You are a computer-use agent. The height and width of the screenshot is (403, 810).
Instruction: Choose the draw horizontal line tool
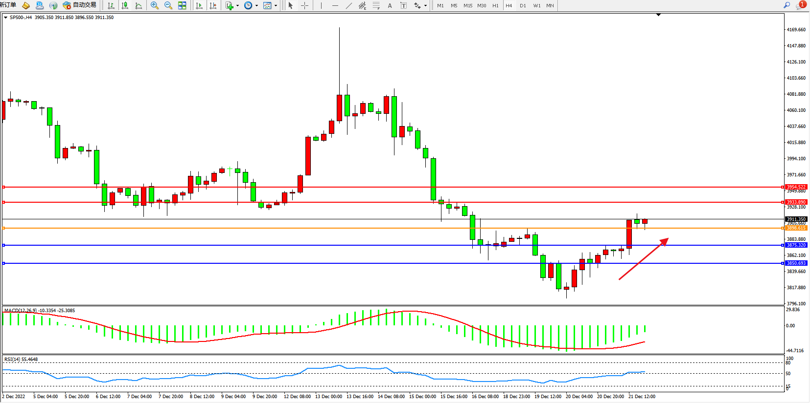coord(335,5)
